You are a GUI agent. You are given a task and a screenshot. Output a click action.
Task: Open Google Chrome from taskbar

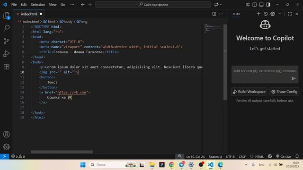click(x=171, y=165)
